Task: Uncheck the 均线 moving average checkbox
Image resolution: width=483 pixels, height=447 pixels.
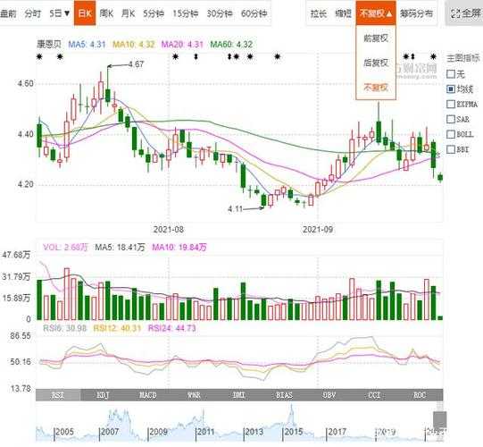Action: coord(451,89)
